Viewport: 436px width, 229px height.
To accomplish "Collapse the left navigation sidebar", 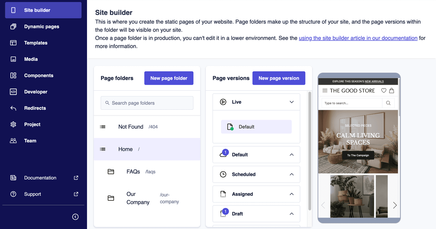I will click(x=75, y=217).
